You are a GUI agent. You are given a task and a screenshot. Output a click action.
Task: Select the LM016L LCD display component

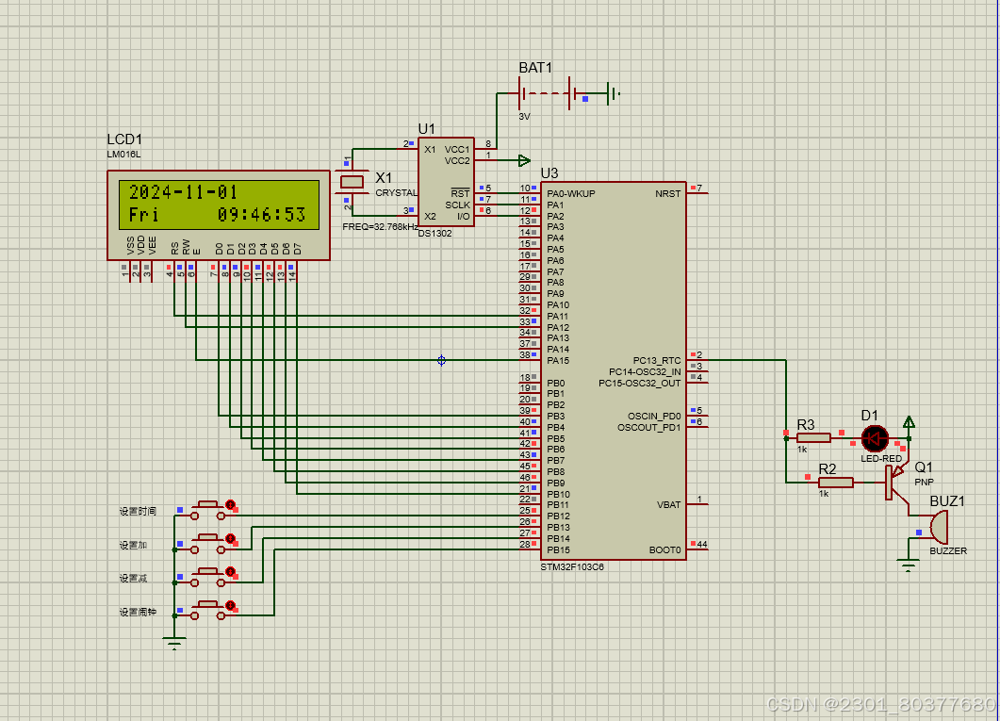(219, 216)
